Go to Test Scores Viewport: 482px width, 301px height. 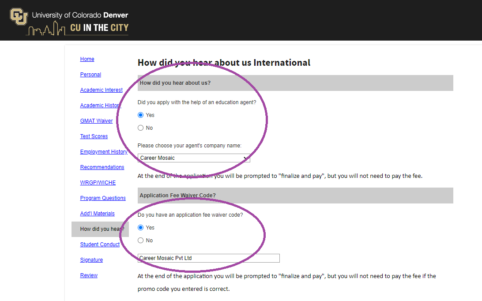(94, 136)
